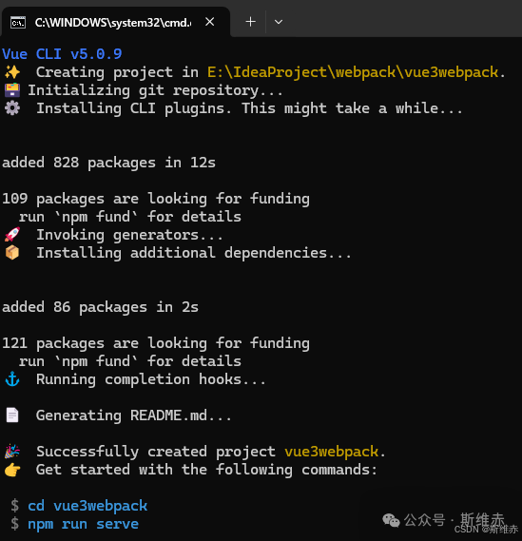
Task: Close the C:\WINDOWS\system32\cmd tab
Action: [209, 22]
